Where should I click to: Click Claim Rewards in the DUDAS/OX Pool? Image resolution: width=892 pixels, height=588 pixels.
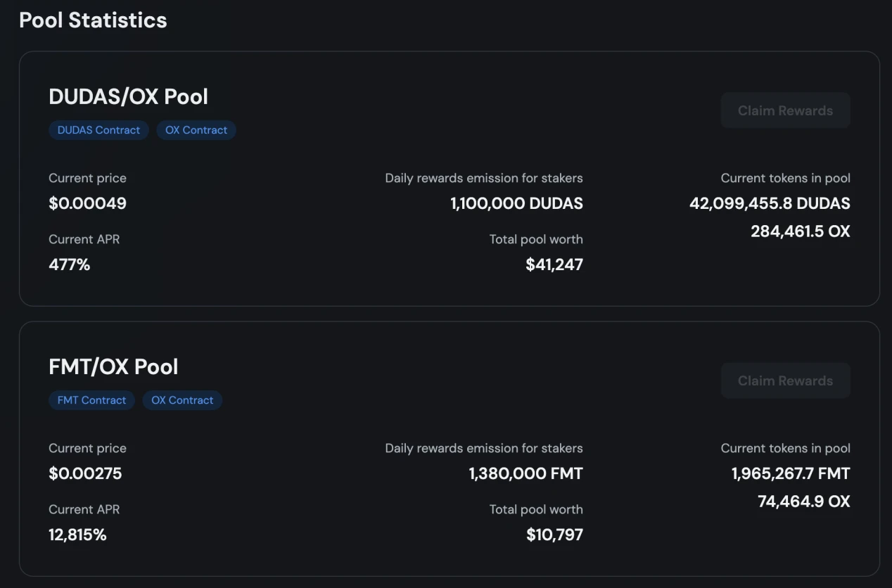785,110
